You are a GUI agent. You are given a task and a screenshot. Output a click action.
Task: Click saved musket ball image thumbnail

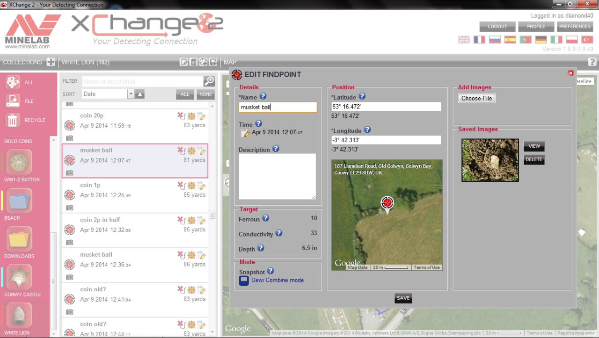[490, 160]
